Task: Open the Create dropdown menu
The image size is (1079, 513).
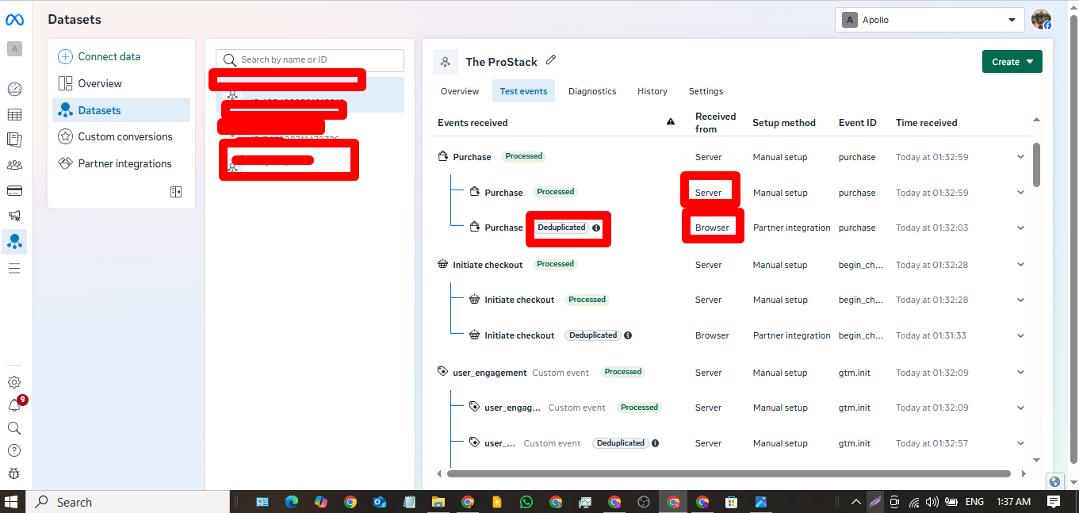Action: tap(1012, 61)
